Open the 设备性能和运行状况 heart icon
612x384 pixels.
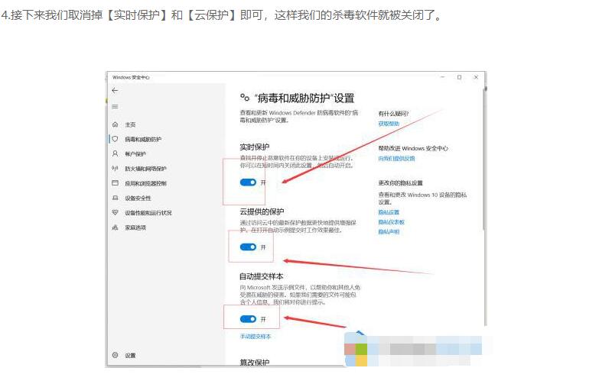[x=115, y=212]
